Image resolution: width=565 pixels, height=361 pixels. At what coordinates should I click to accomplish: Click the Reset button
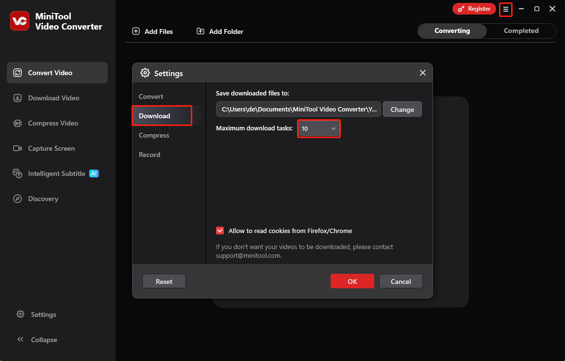pyautogui.click(x=164, y=281)
